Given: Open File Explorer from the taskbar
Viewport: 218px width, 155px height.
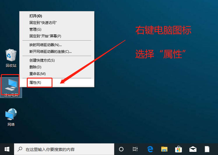Looking at the screenshot, I should 164,149.
